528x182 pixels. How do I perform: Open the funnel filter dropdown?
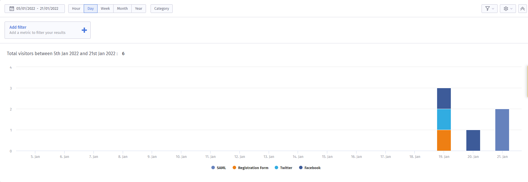click(x=489, y=9)
